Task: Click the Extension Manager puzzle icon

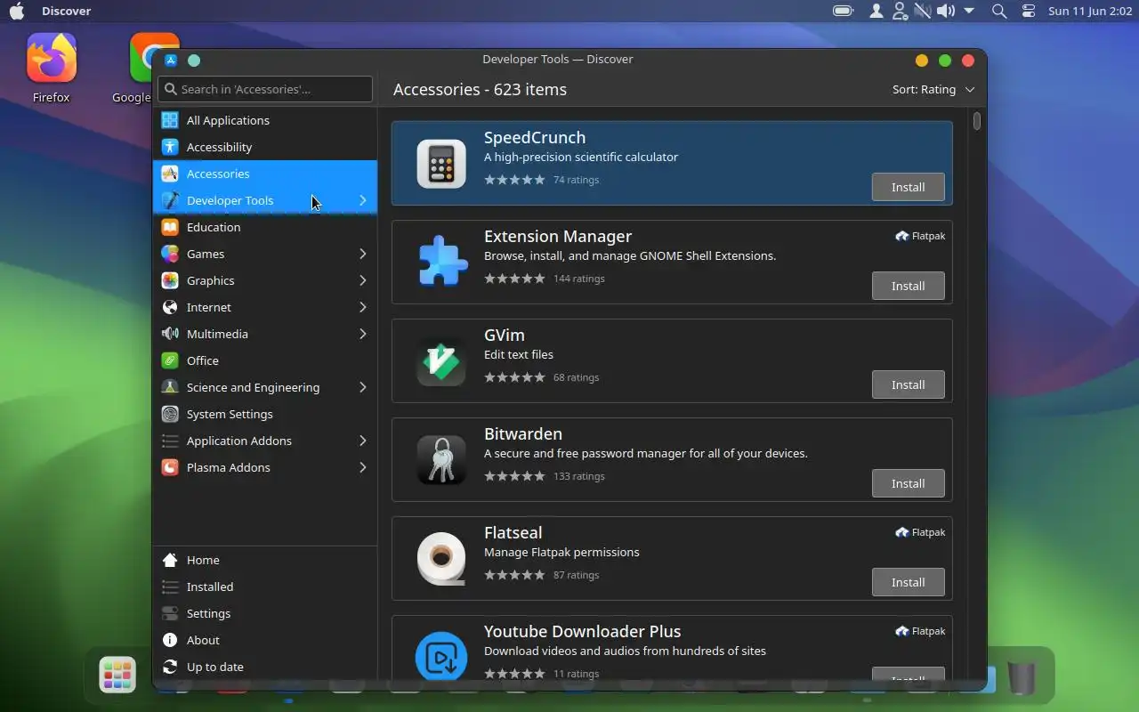Action: pyautogui.click(x=441, y=262)
